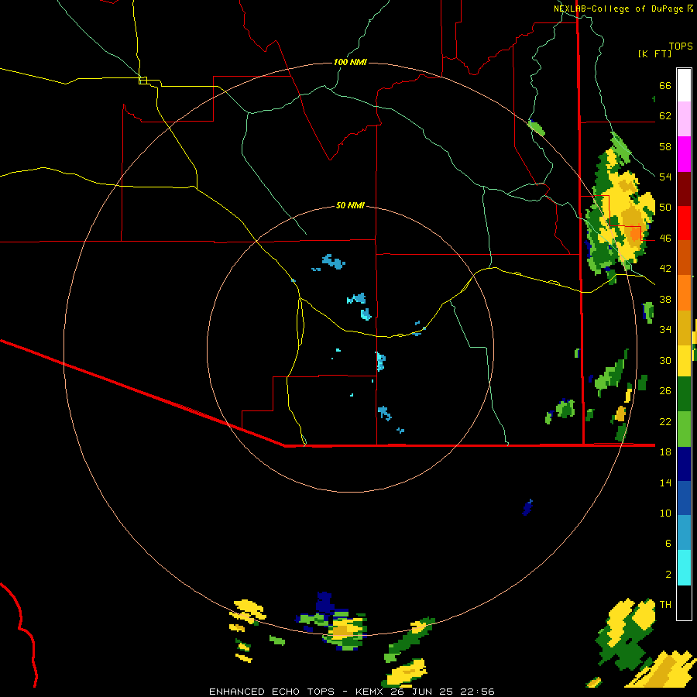Click the legend value 50
Viewport: 697px width, 697px height.
coord(665,208)
